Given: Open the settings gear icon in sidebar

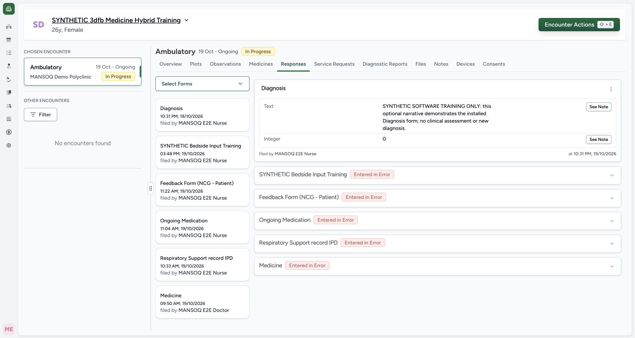Looking at the screenshot, I should point(9,145).
